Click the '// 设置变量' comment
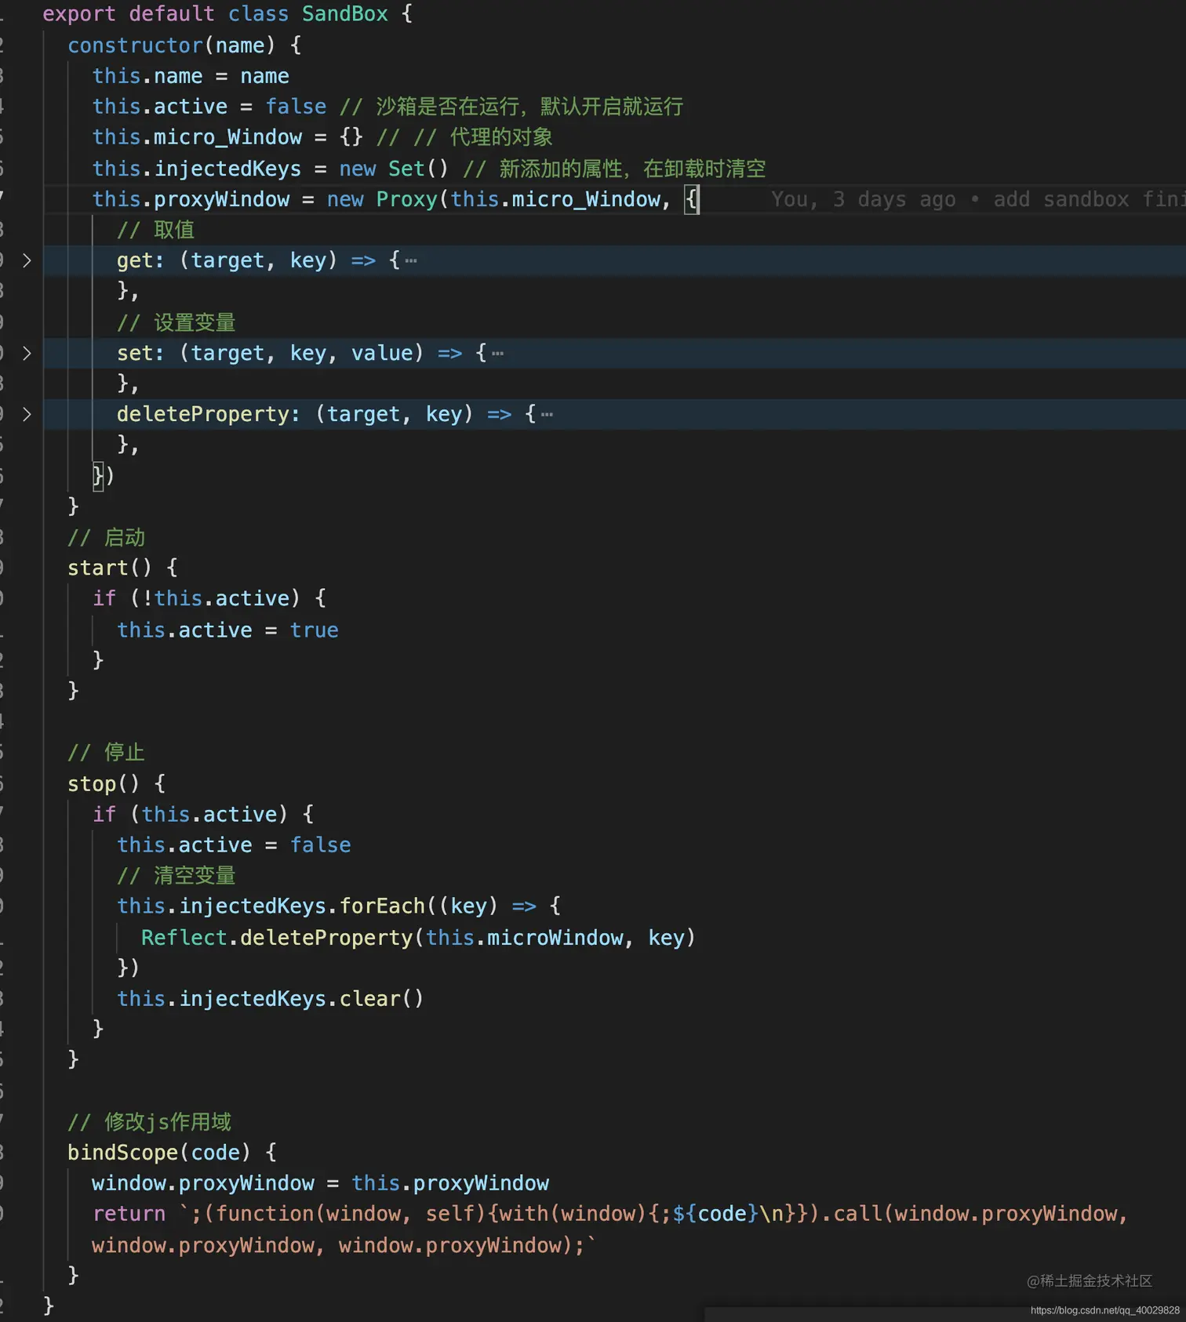1186x1322 pixels. (176, 322)
